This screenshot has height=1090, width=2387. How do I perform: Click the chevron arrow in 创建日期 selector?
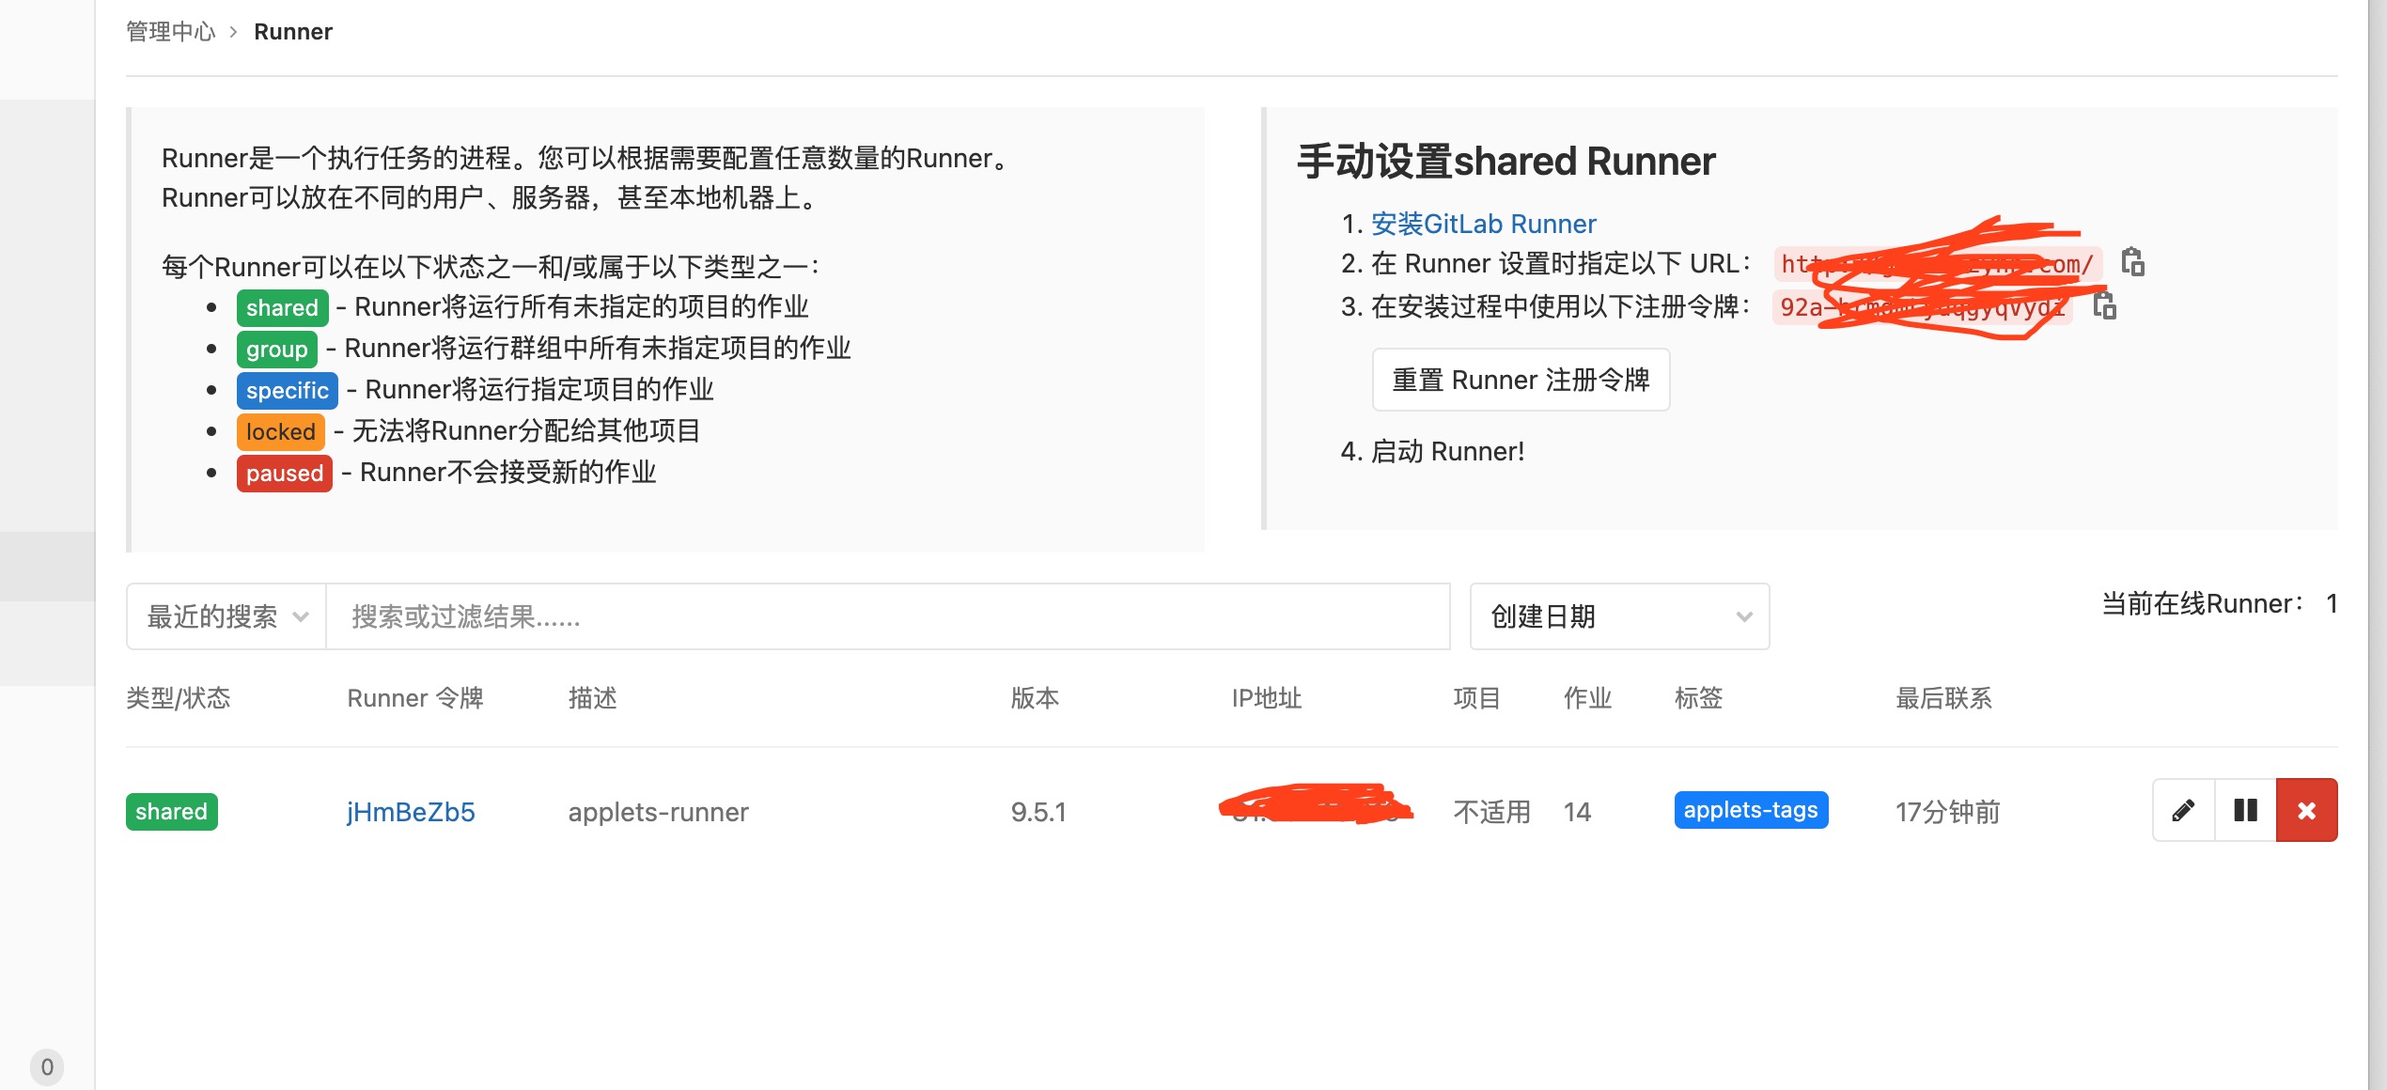(x=1744, y=616)
